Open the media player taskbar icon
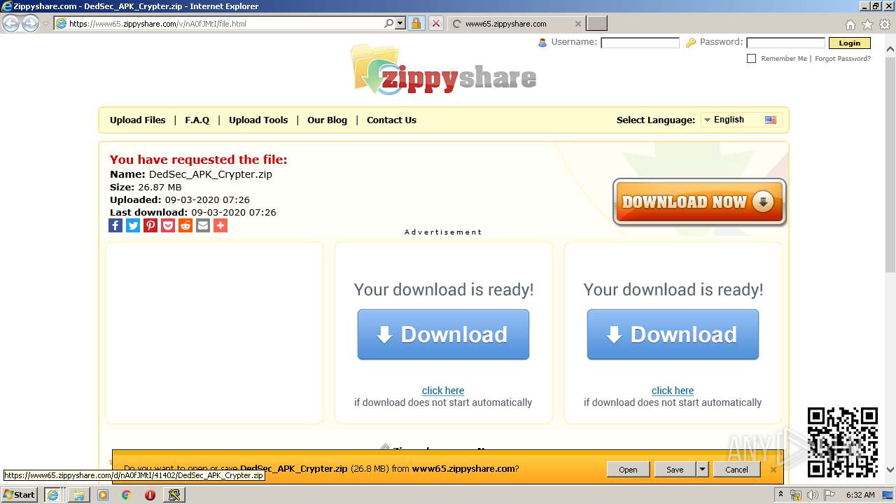Image resolution: width=896 pixels, height=504 pixels. 103,494
